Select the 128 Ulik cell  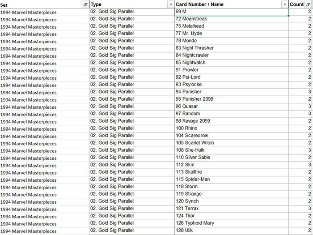[232, 231]
